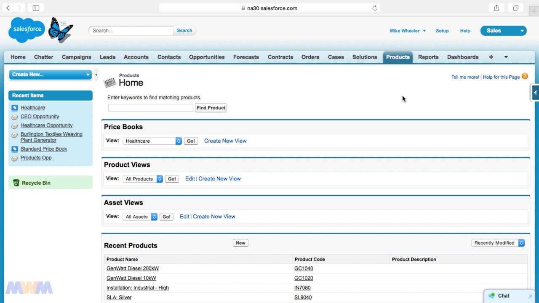Open the Dashboards tab
This screenshot has height=303, width=539.
pyautogui.click(x=463, y=57)
